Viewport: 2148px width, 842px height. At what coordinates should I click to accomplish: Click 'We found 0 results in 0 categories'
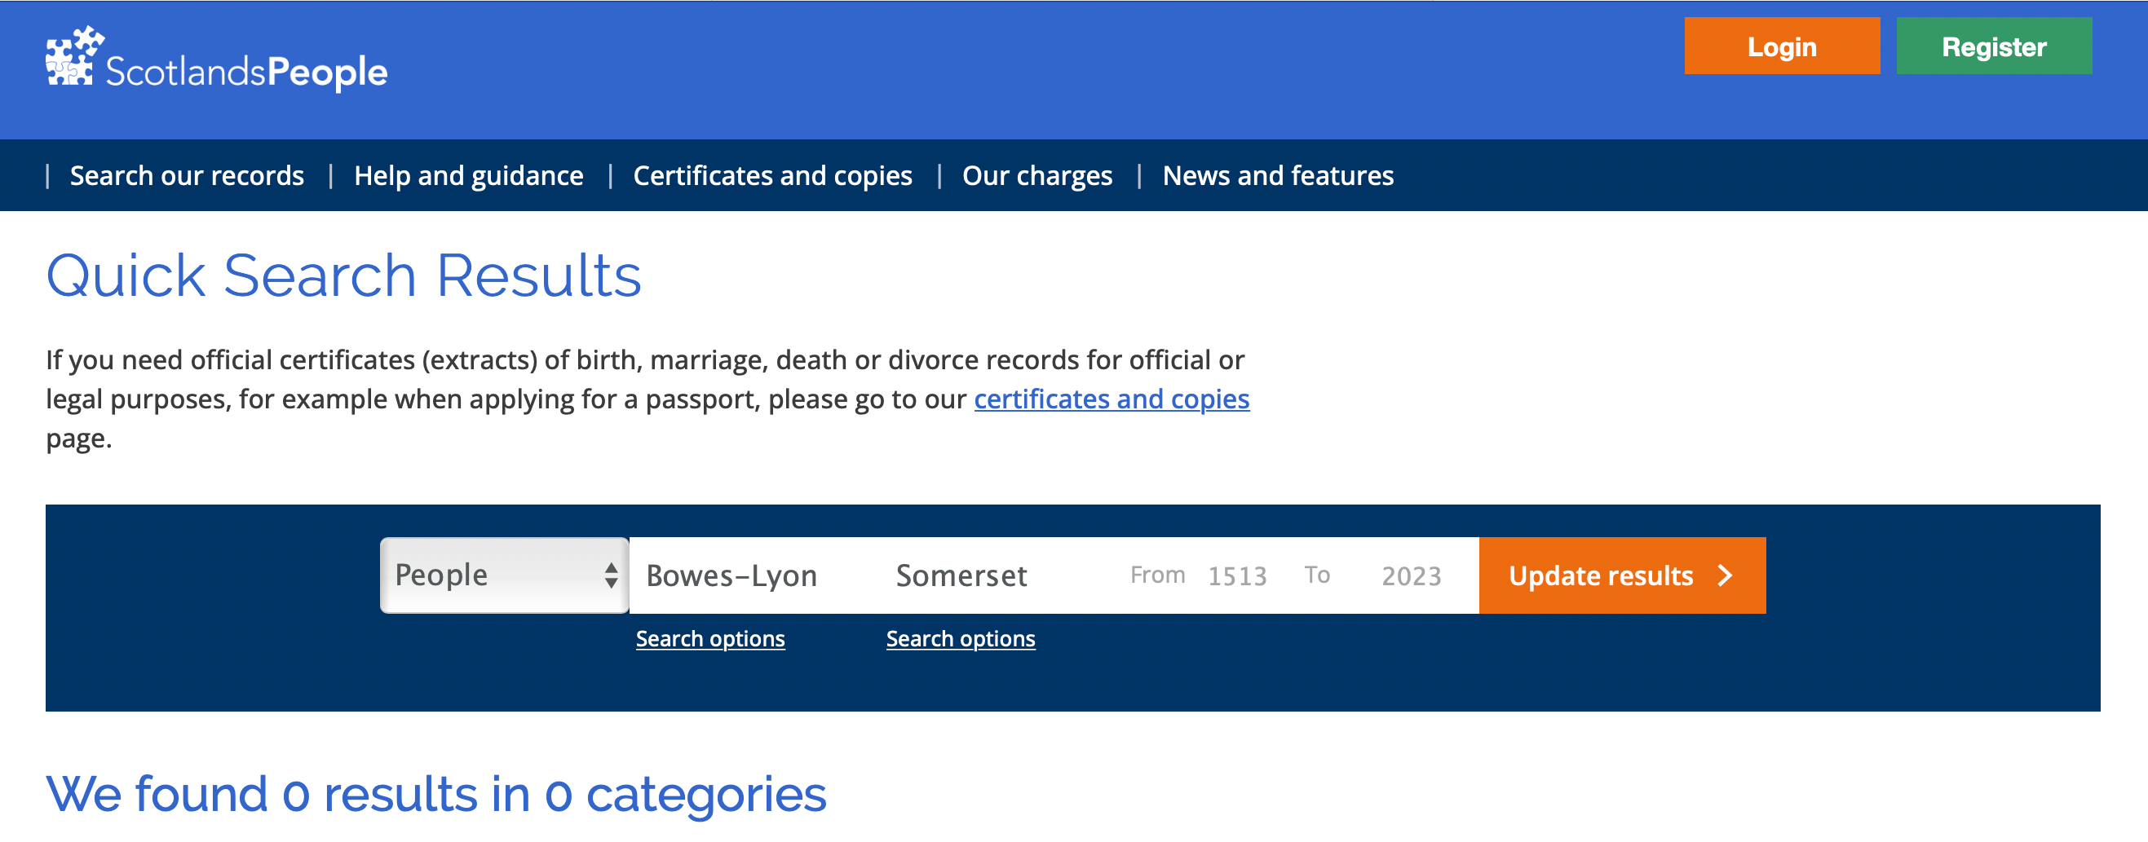pyautogui.click(x=436, y=794)
